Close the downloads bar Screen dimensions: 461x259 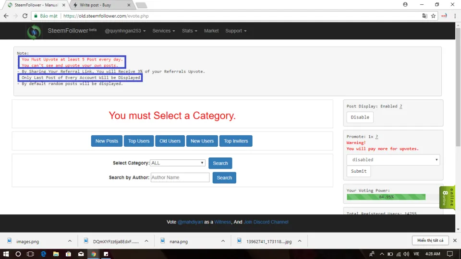[x=455, y=240]
